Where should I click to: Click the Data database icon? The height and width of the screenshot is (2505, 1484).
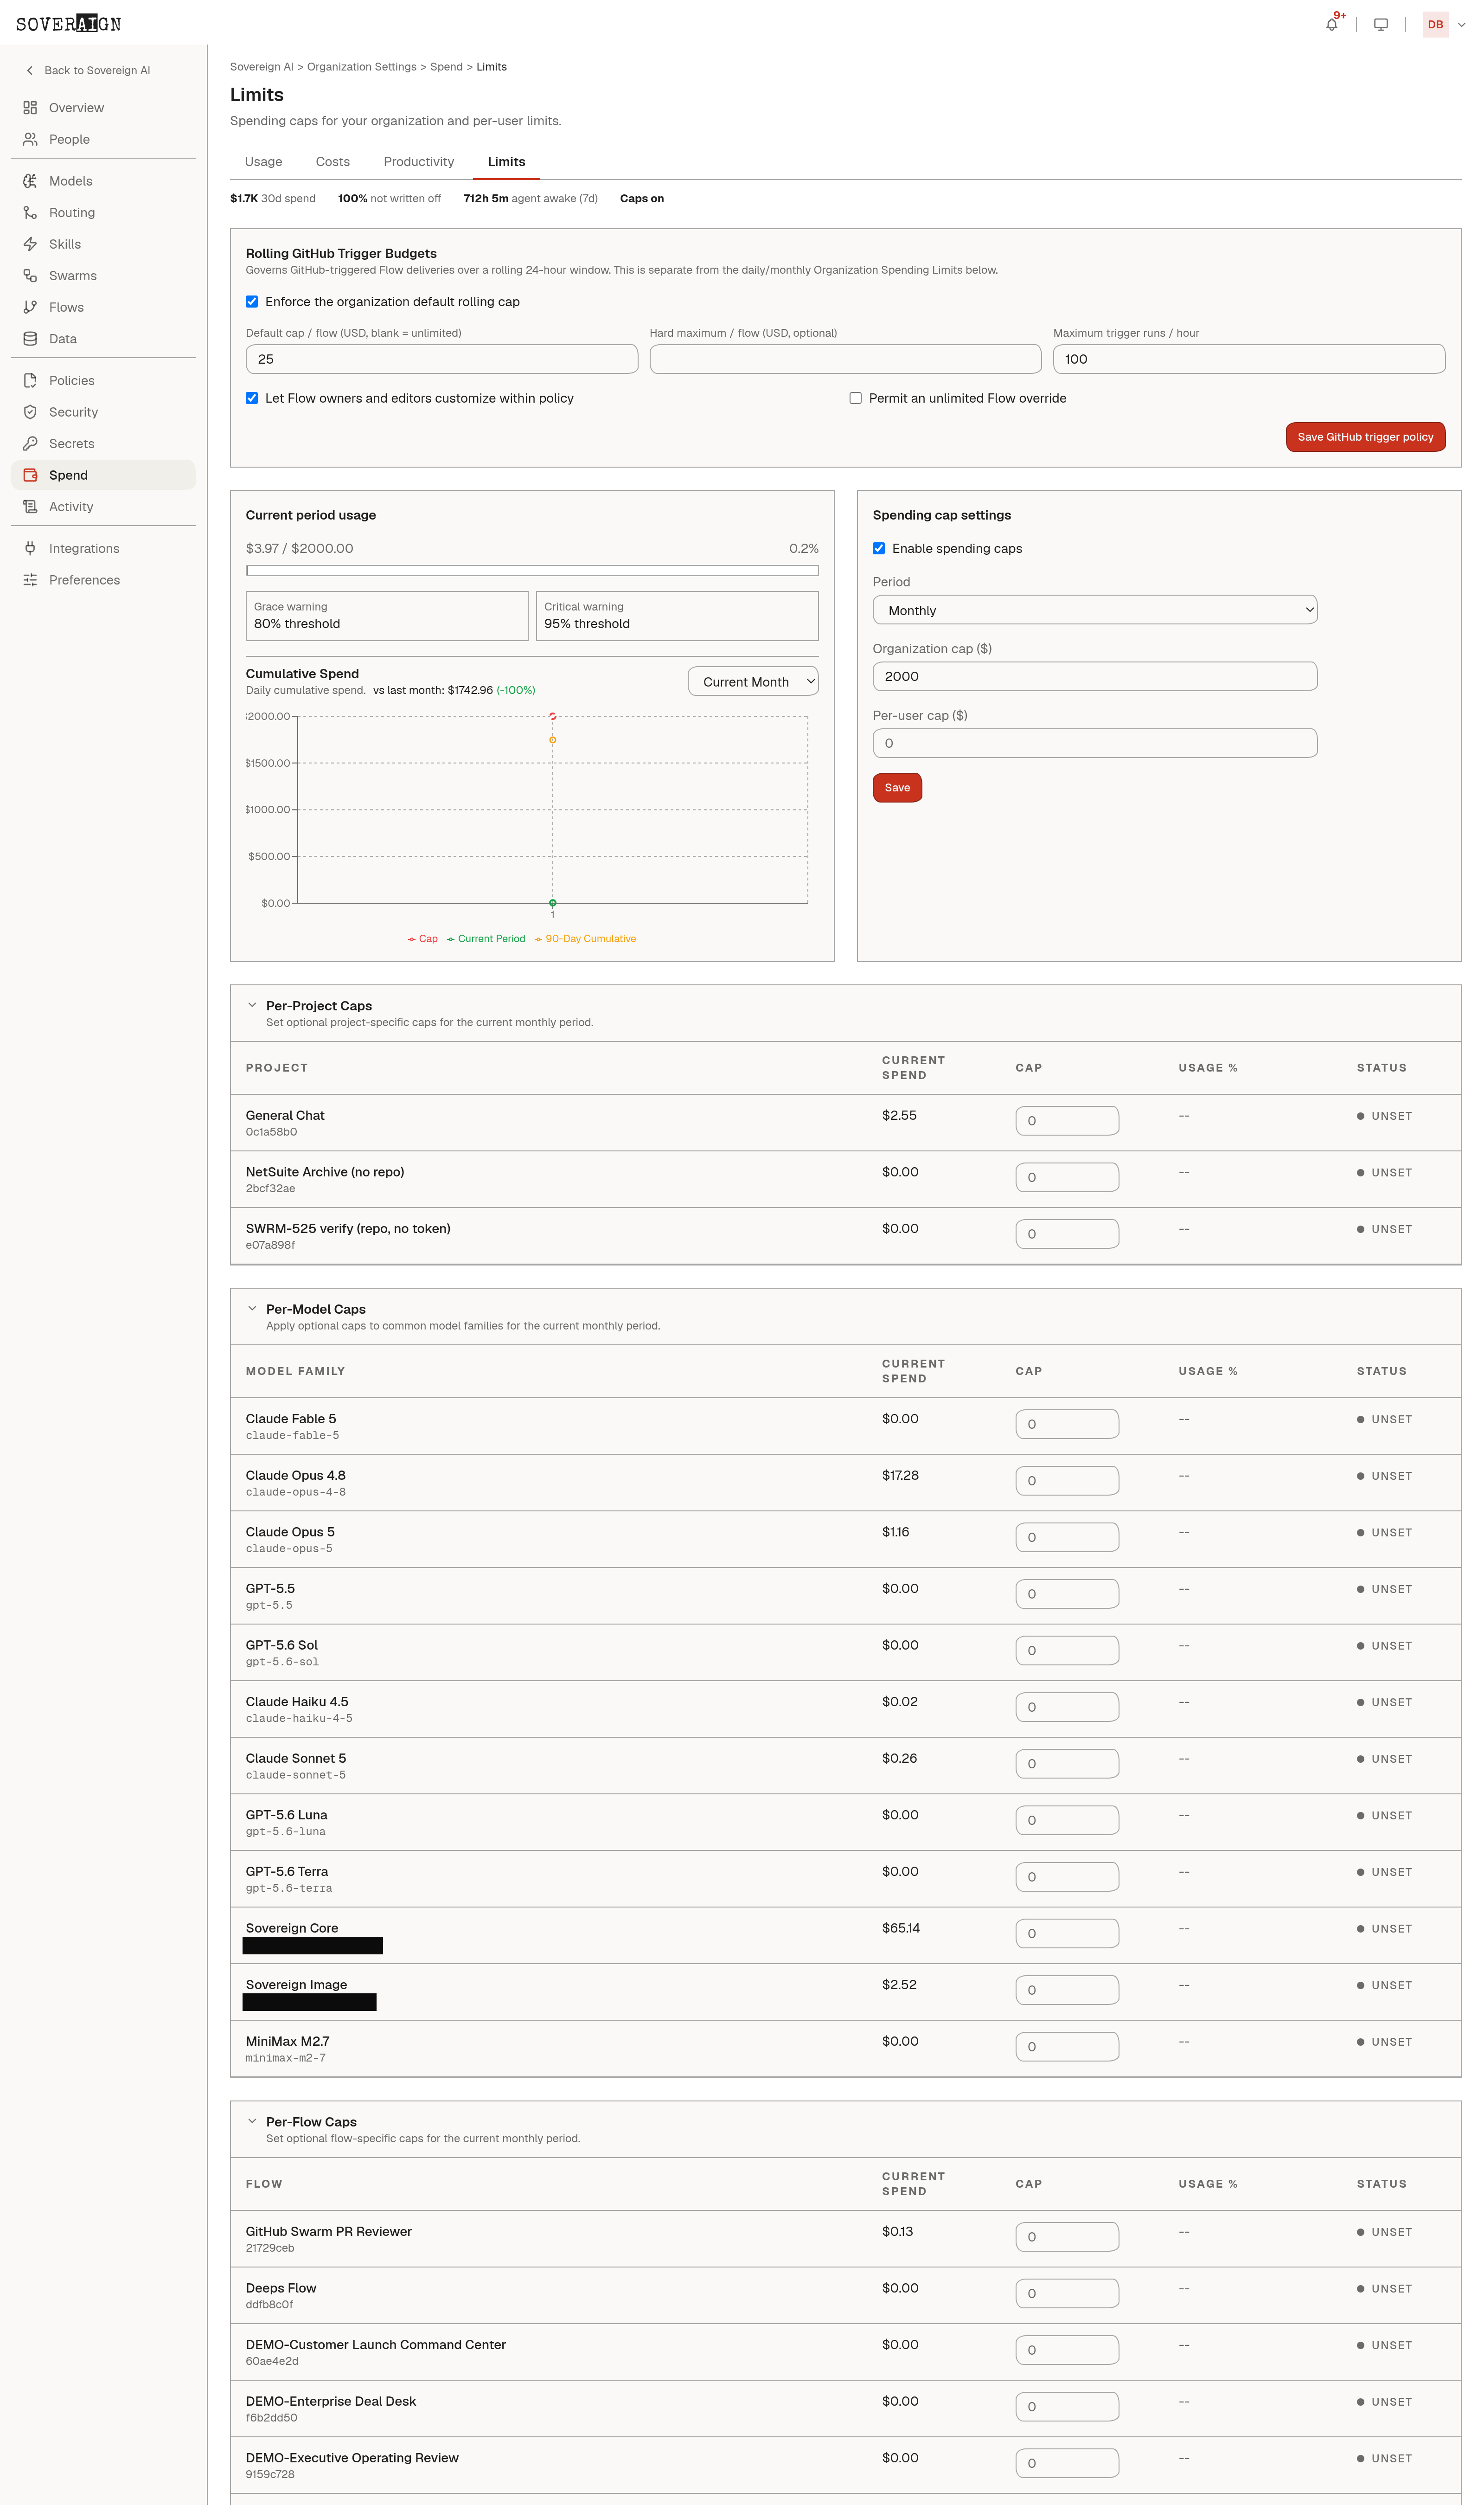click(x=30, y=338)
